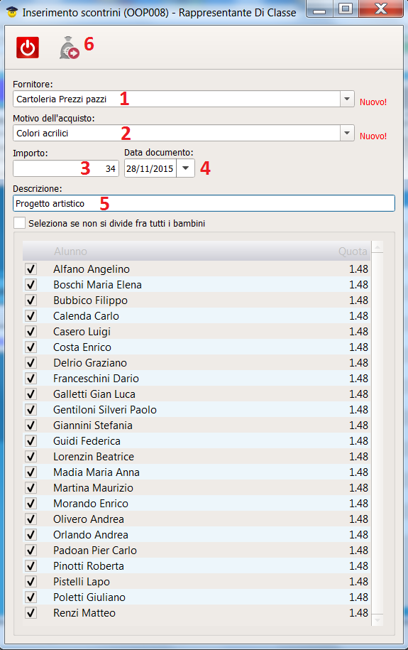Click the Quota column header
Screen dimensions: 408x650
pos(353,251)
